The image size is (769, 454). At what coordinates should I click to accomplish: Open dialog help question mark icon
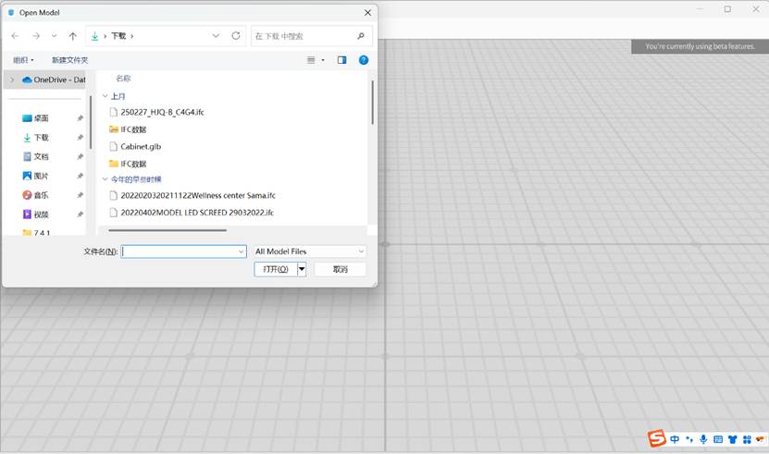(x=364, y=60)
